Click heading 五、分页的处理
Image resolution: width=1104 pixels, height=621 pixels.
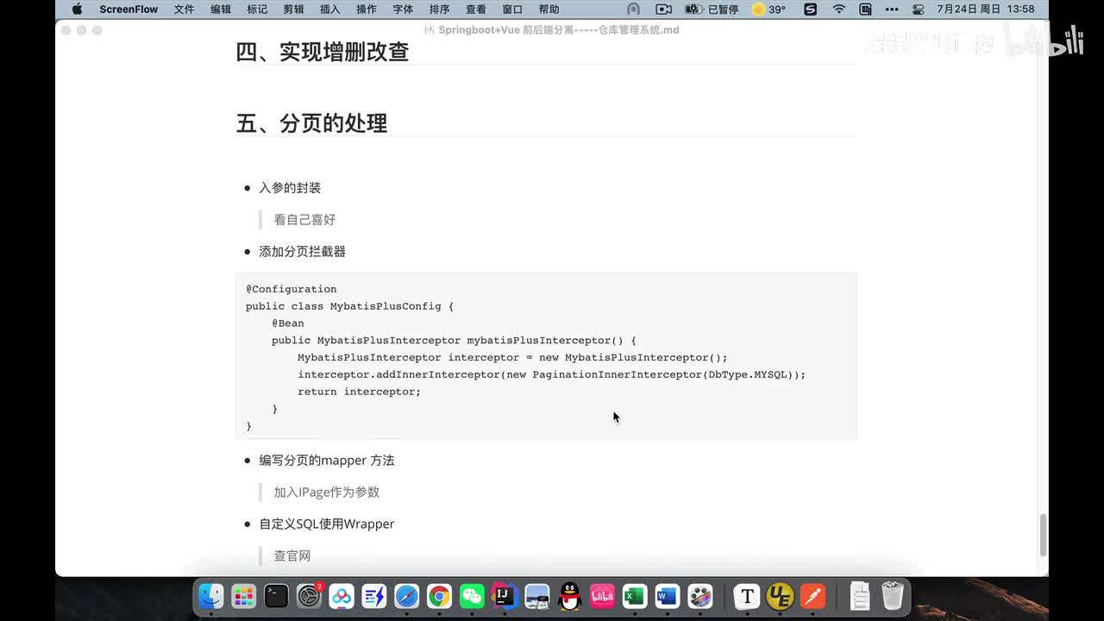tap(311, 123)
